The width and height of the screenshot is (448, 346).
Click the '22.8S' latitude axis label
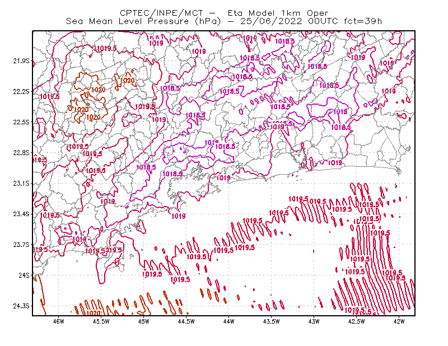(21, 153)
